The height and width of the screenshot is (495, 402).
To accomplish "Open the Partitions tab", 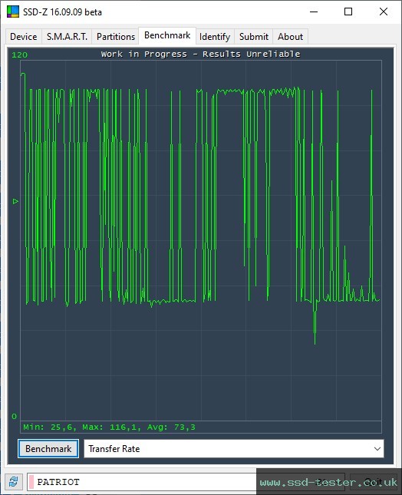I will point(116,37).
